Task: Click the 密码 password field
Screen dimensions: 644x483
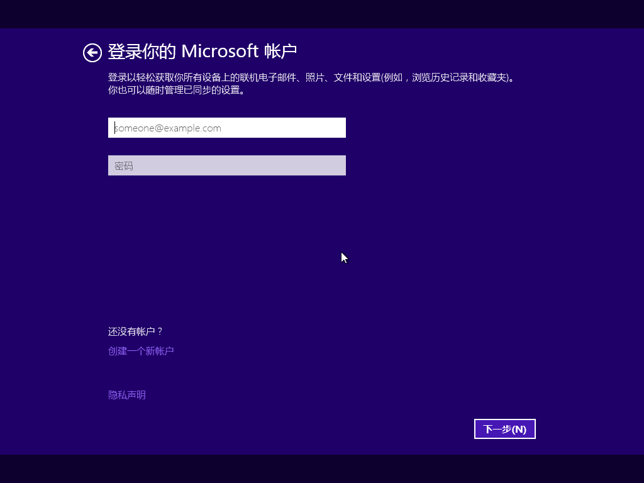Action: pyautogui.click(x=226, y=165)
